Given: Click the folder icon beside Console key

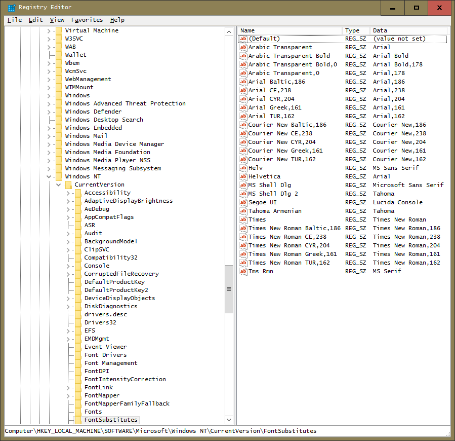Looking at the screenshot, I should [78, 266].
